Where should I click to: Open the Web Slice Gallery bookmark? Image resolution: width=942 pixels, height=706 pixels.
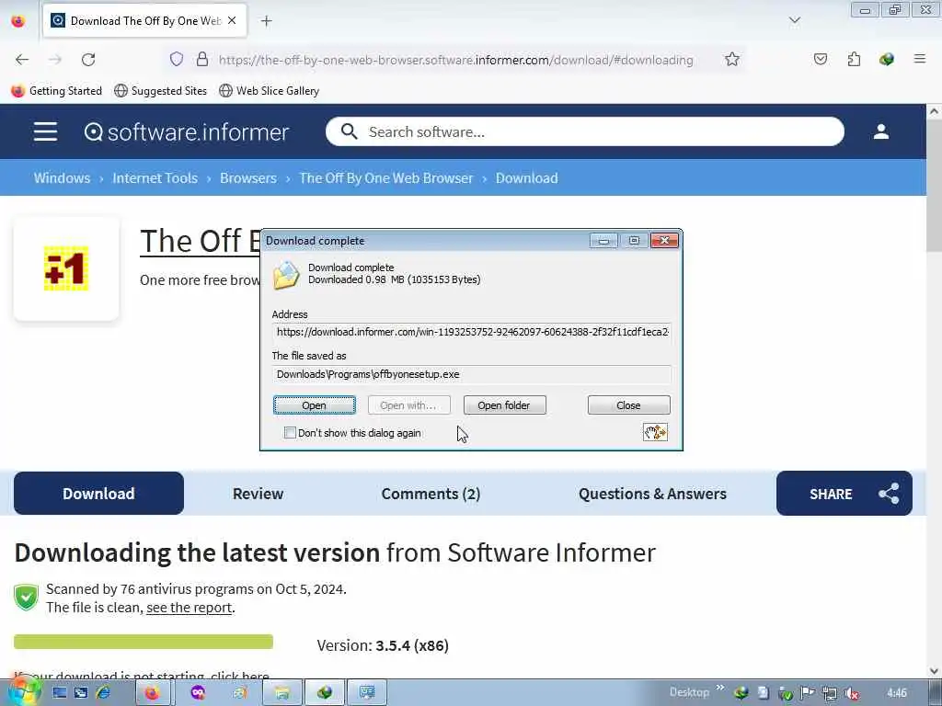270,91
